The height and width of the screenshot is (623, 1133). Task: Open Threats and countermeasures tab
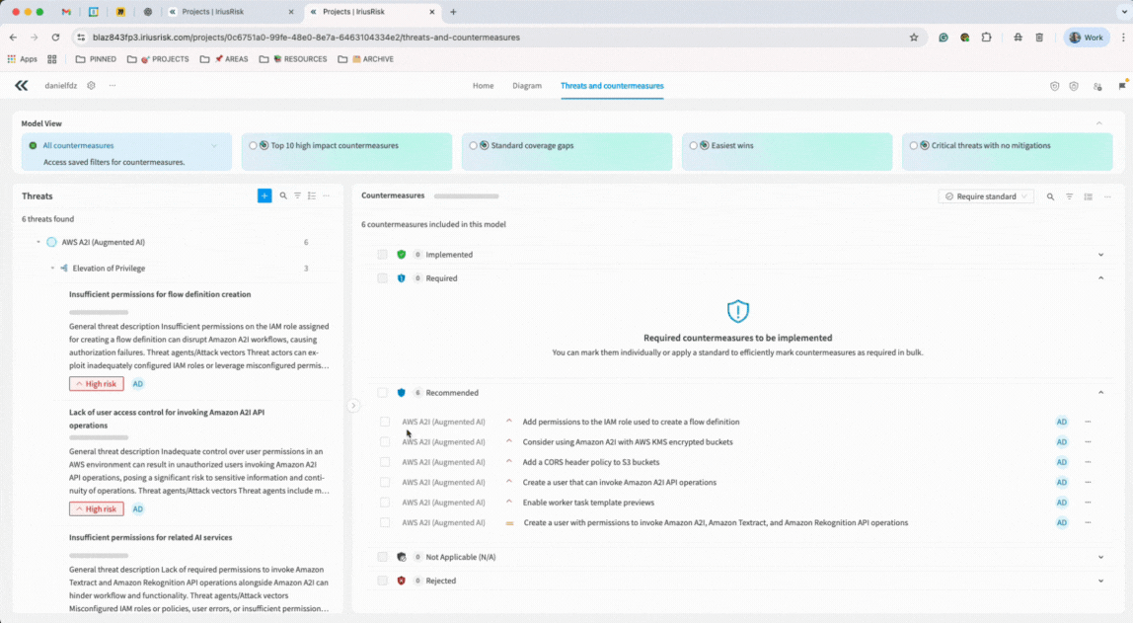click(612, 85)
